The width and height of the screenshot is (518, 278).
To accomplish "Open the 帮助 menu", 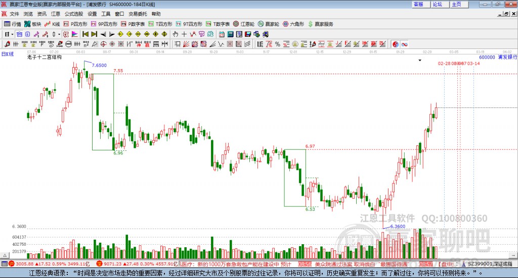I will (156, 14).
